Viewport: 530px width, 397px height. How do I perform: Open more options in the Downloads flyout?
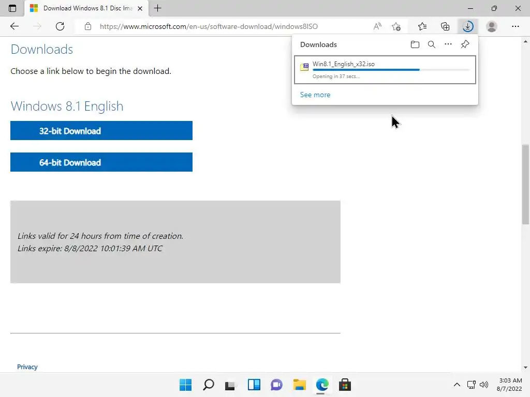tap(448, 44)
